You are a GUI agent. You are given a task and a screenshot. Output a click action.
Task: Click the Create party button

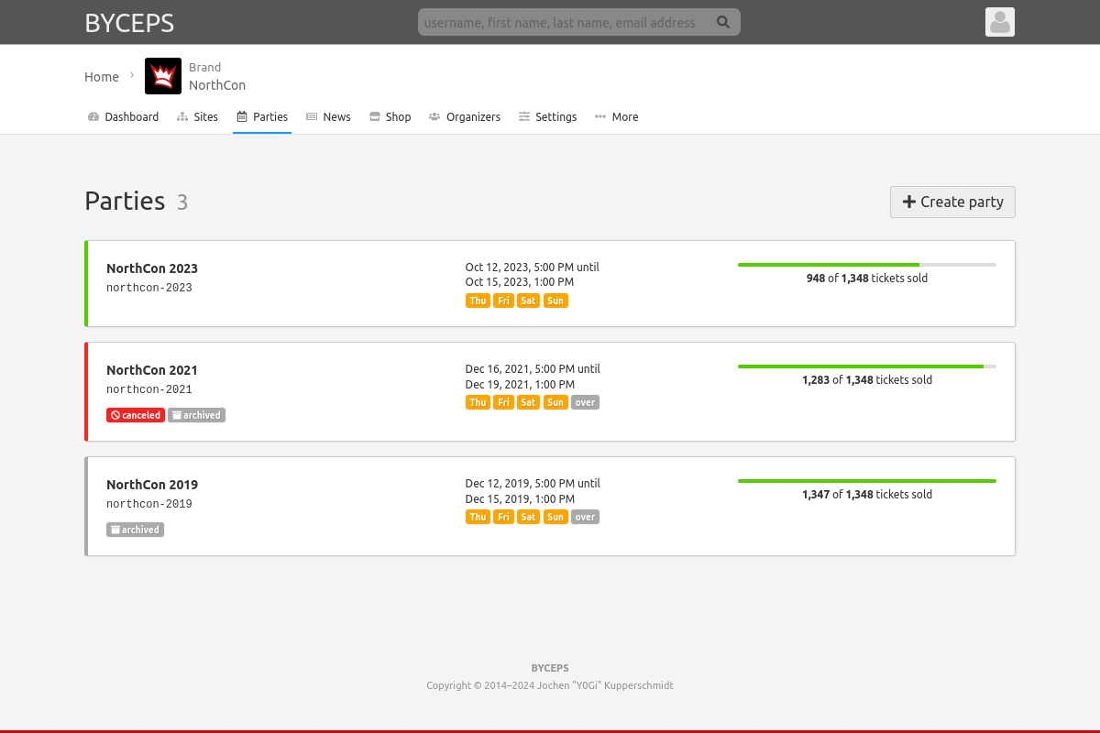pyautogui.click(x=952, y=202)
